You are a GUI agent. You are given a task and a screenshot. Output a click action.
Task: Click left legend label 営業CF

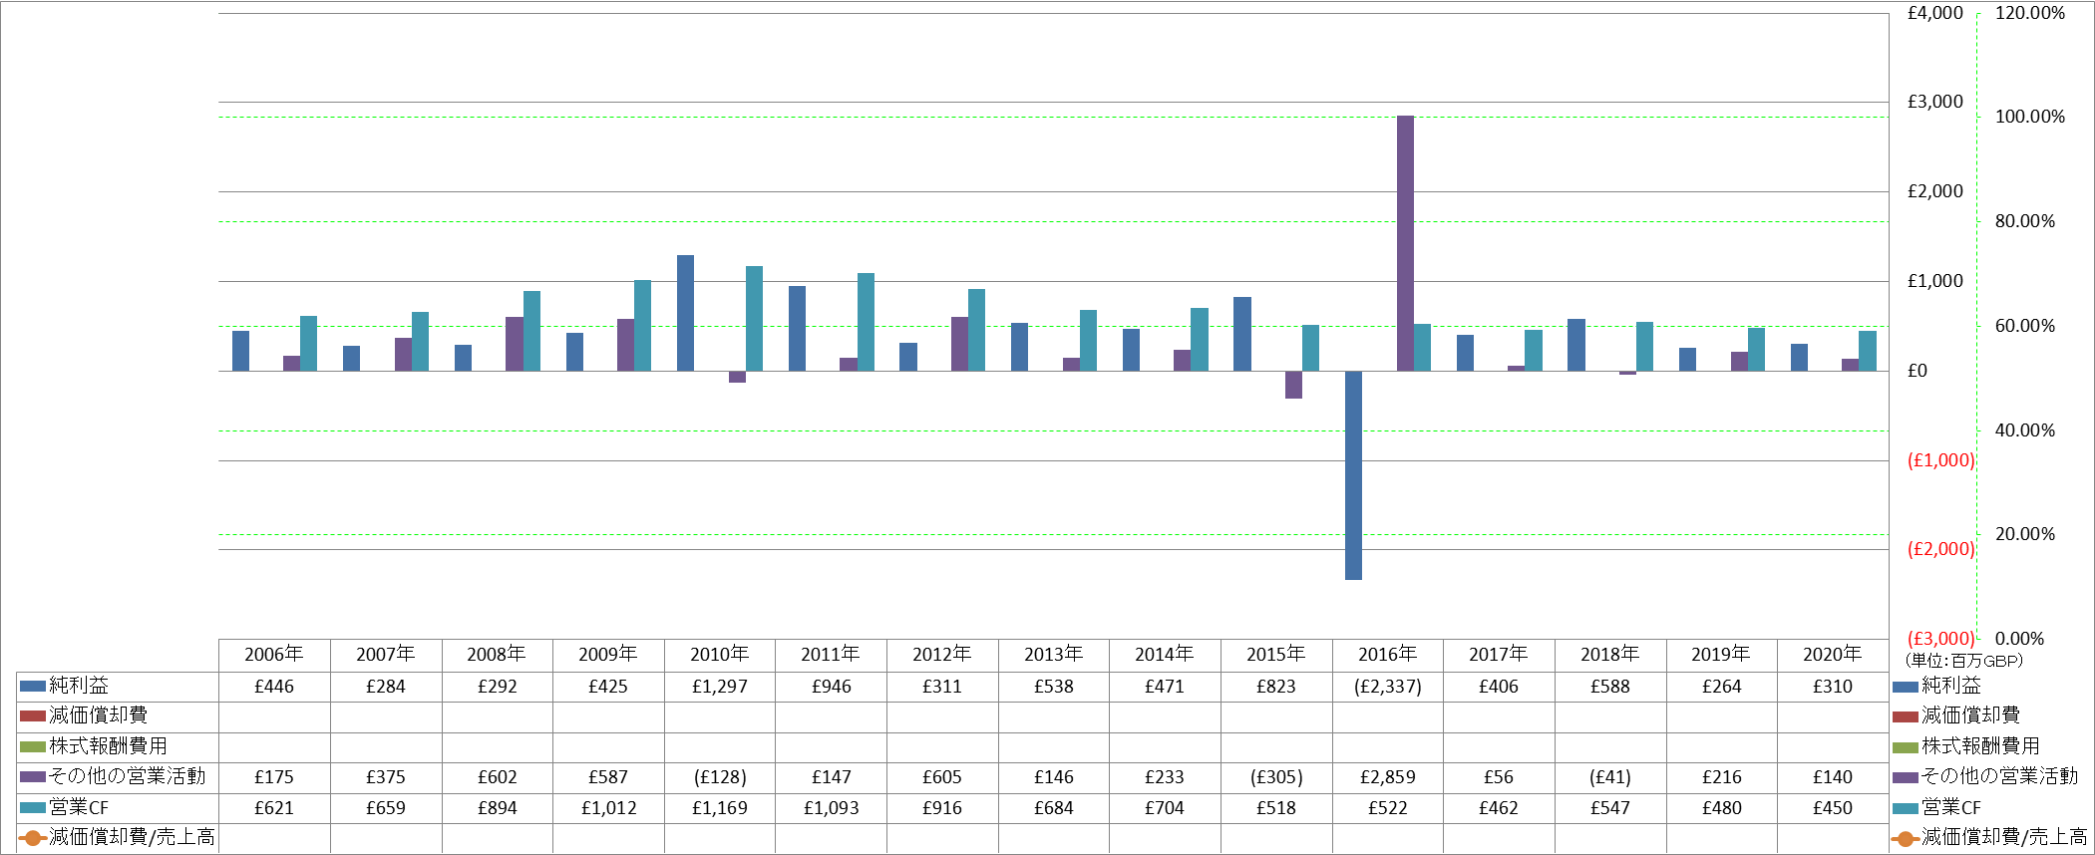pyautogui.click(x=79, y=807)
